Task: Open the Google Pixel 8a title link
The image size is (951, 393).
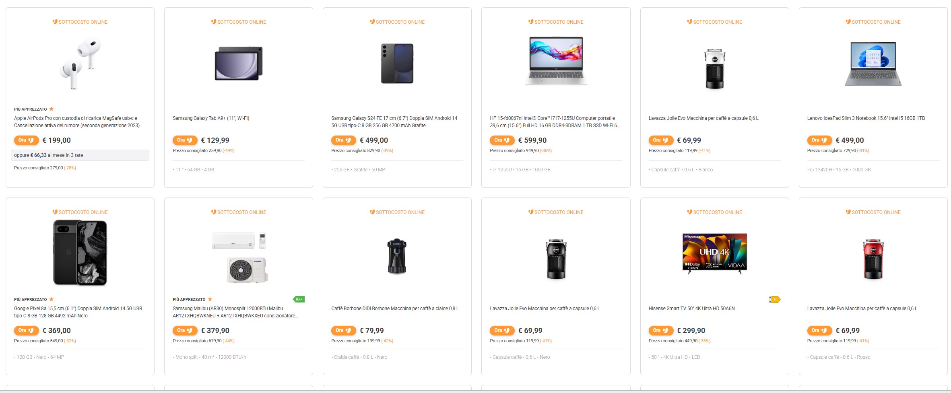Action: (78, 312)
